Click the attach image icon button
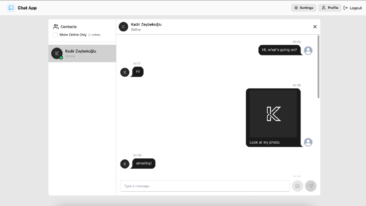The width and height of the screenshot is (366, 206). 297,186
